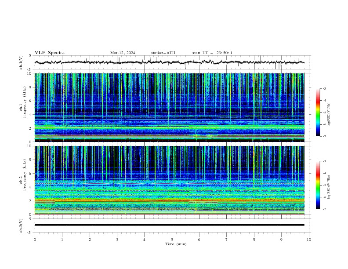348x269 pixels.
Task: Click the '-3' tick on ch.1 colorbar
Action: (x=324, y=88)
